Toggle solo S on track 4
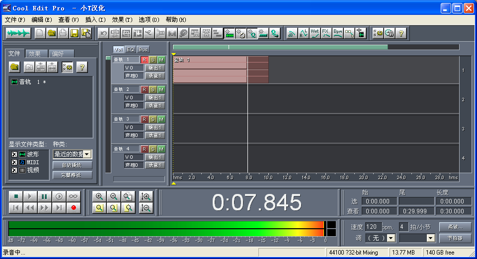The width and height of the screenshot is (477, 259). pyautogui.click(x=153, y=149)
